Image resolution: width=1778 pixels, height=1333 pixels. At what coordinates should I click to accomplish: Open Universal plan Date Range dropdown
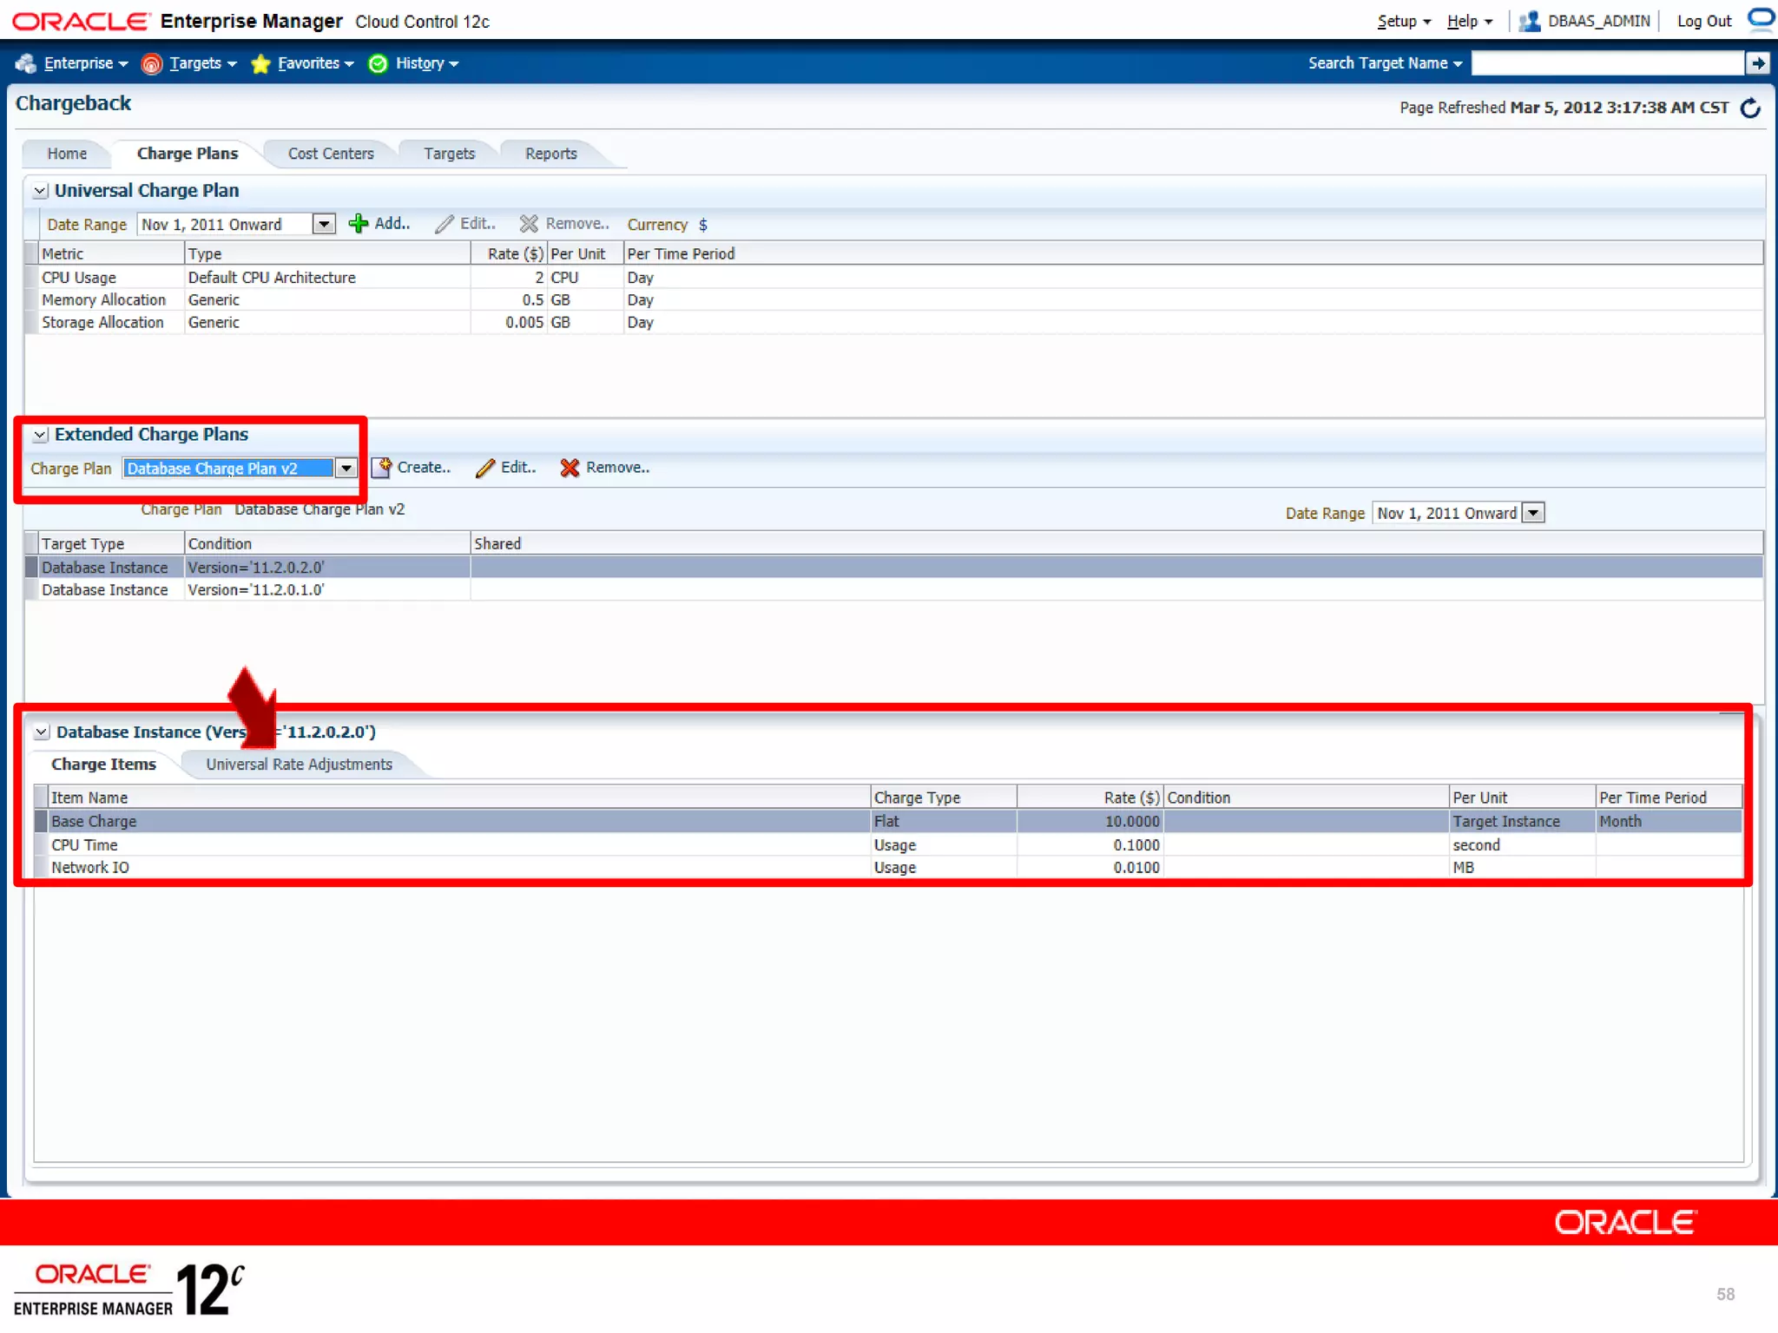[323, 225]
